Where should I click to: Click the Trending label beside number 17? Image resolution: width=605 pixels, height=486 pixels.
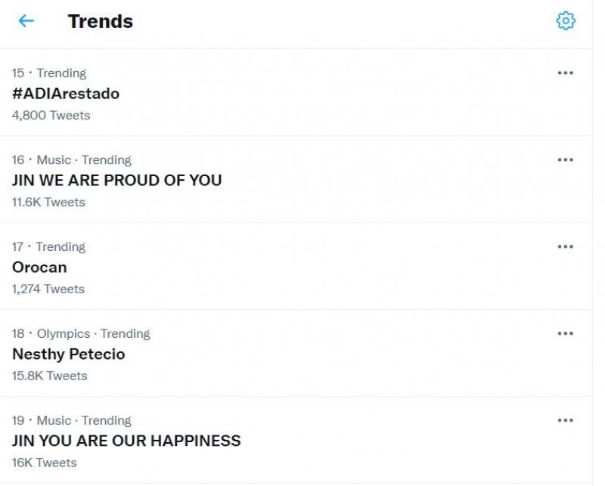click(60, 246)
